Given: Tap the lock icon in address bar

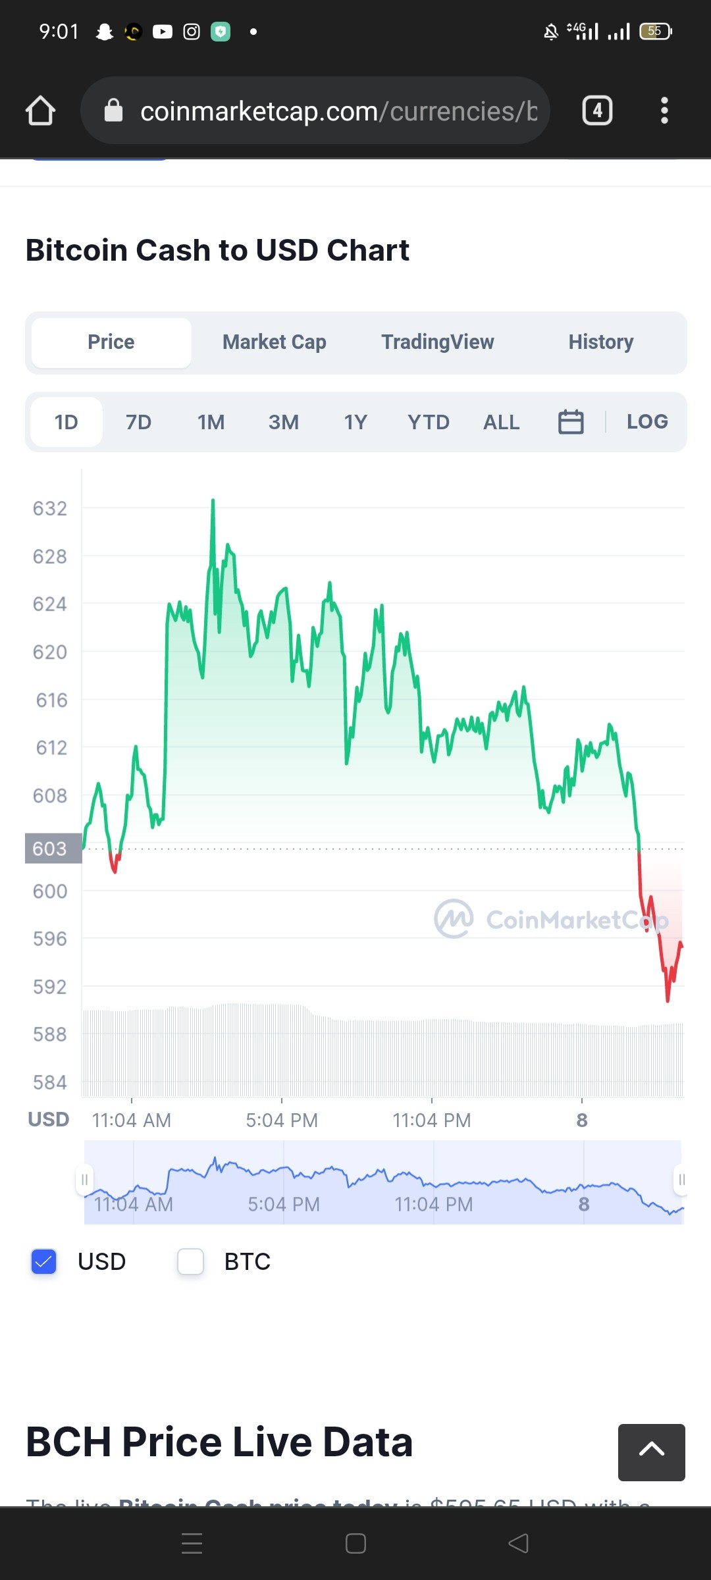Looking at the screenshot, I should pos(114,111).
